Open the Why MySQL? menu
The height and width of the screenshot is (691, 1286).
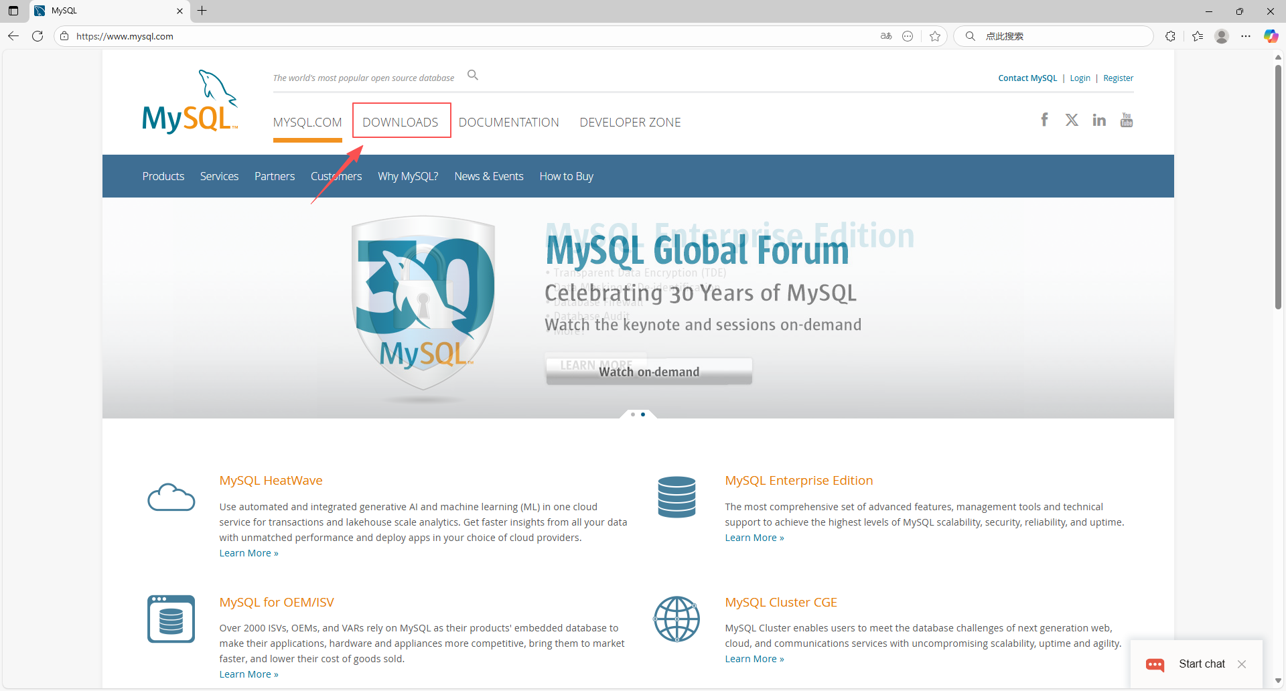tap(408, 176)
